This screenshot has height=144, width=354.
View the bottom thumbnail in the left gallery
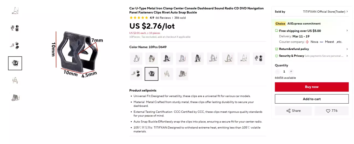(x=15, y=98)
